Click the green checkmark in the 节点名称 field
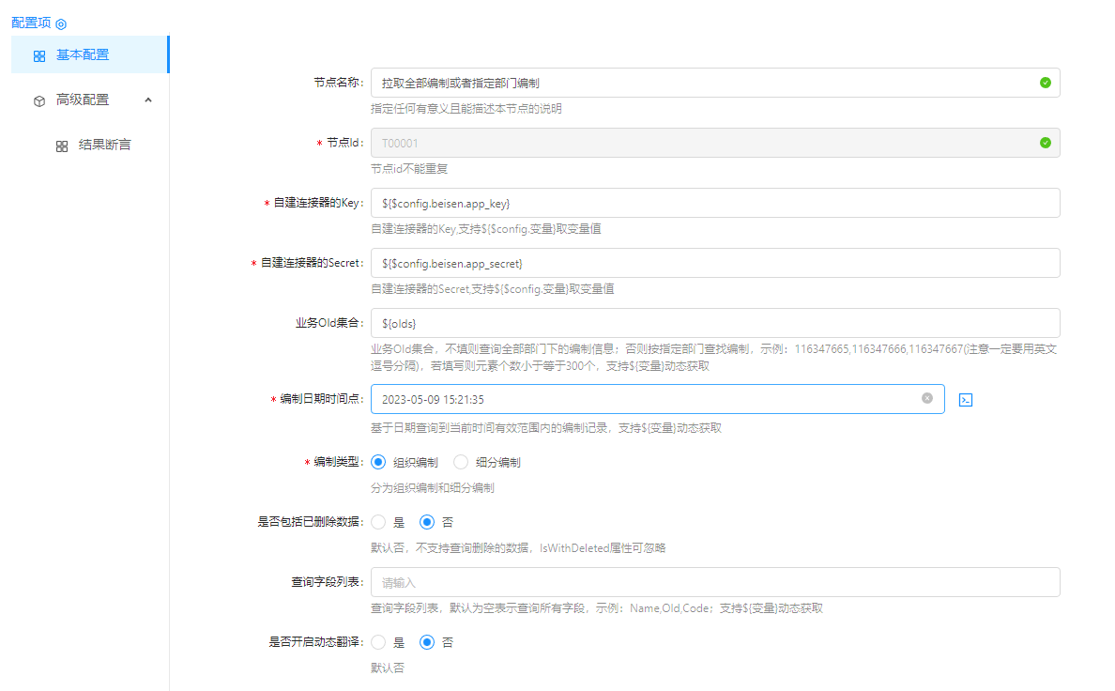The width and height of the screenshot is (1115, 691). pyautogui.click(x=1045, y=83)
